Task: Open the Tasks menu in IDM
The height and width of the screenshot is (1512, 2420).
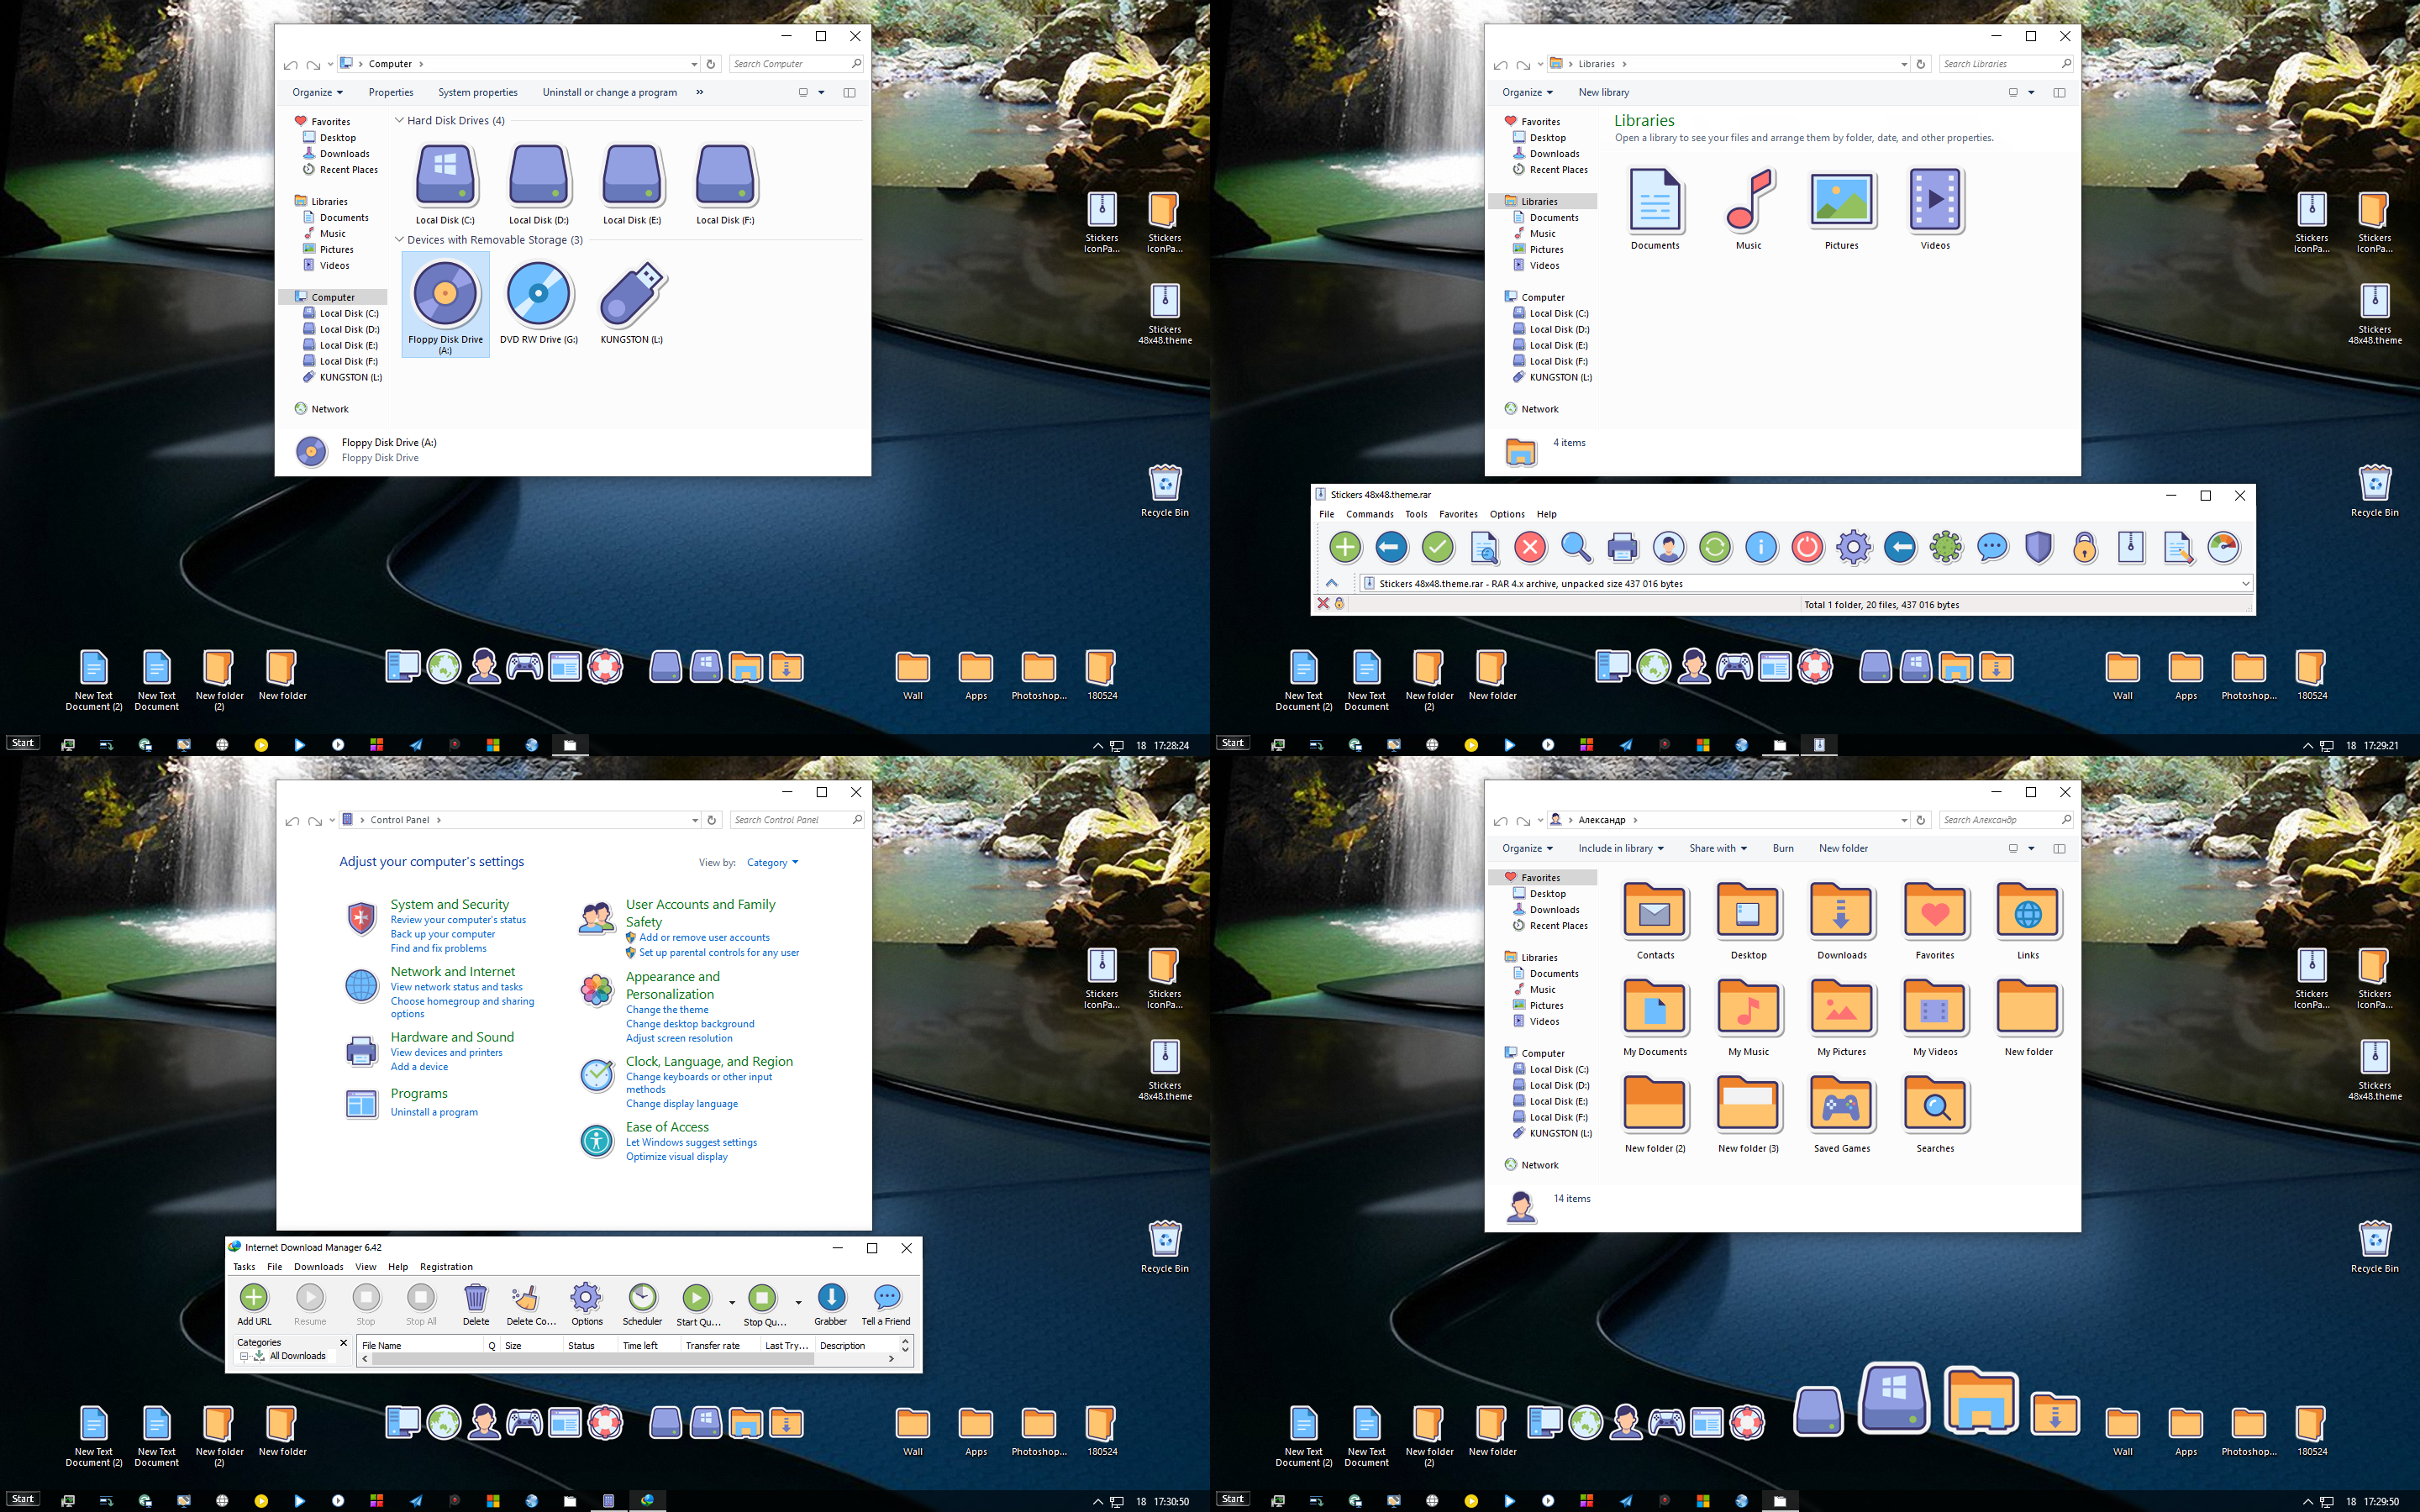Action: click(244, 1267)
